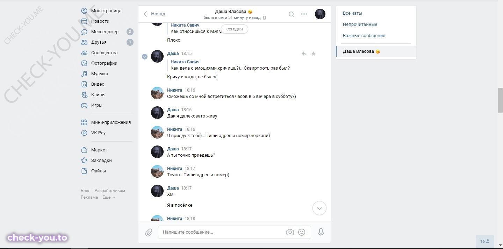Open Маркет bag icon
503x249 pixels.
click(84, 150)
